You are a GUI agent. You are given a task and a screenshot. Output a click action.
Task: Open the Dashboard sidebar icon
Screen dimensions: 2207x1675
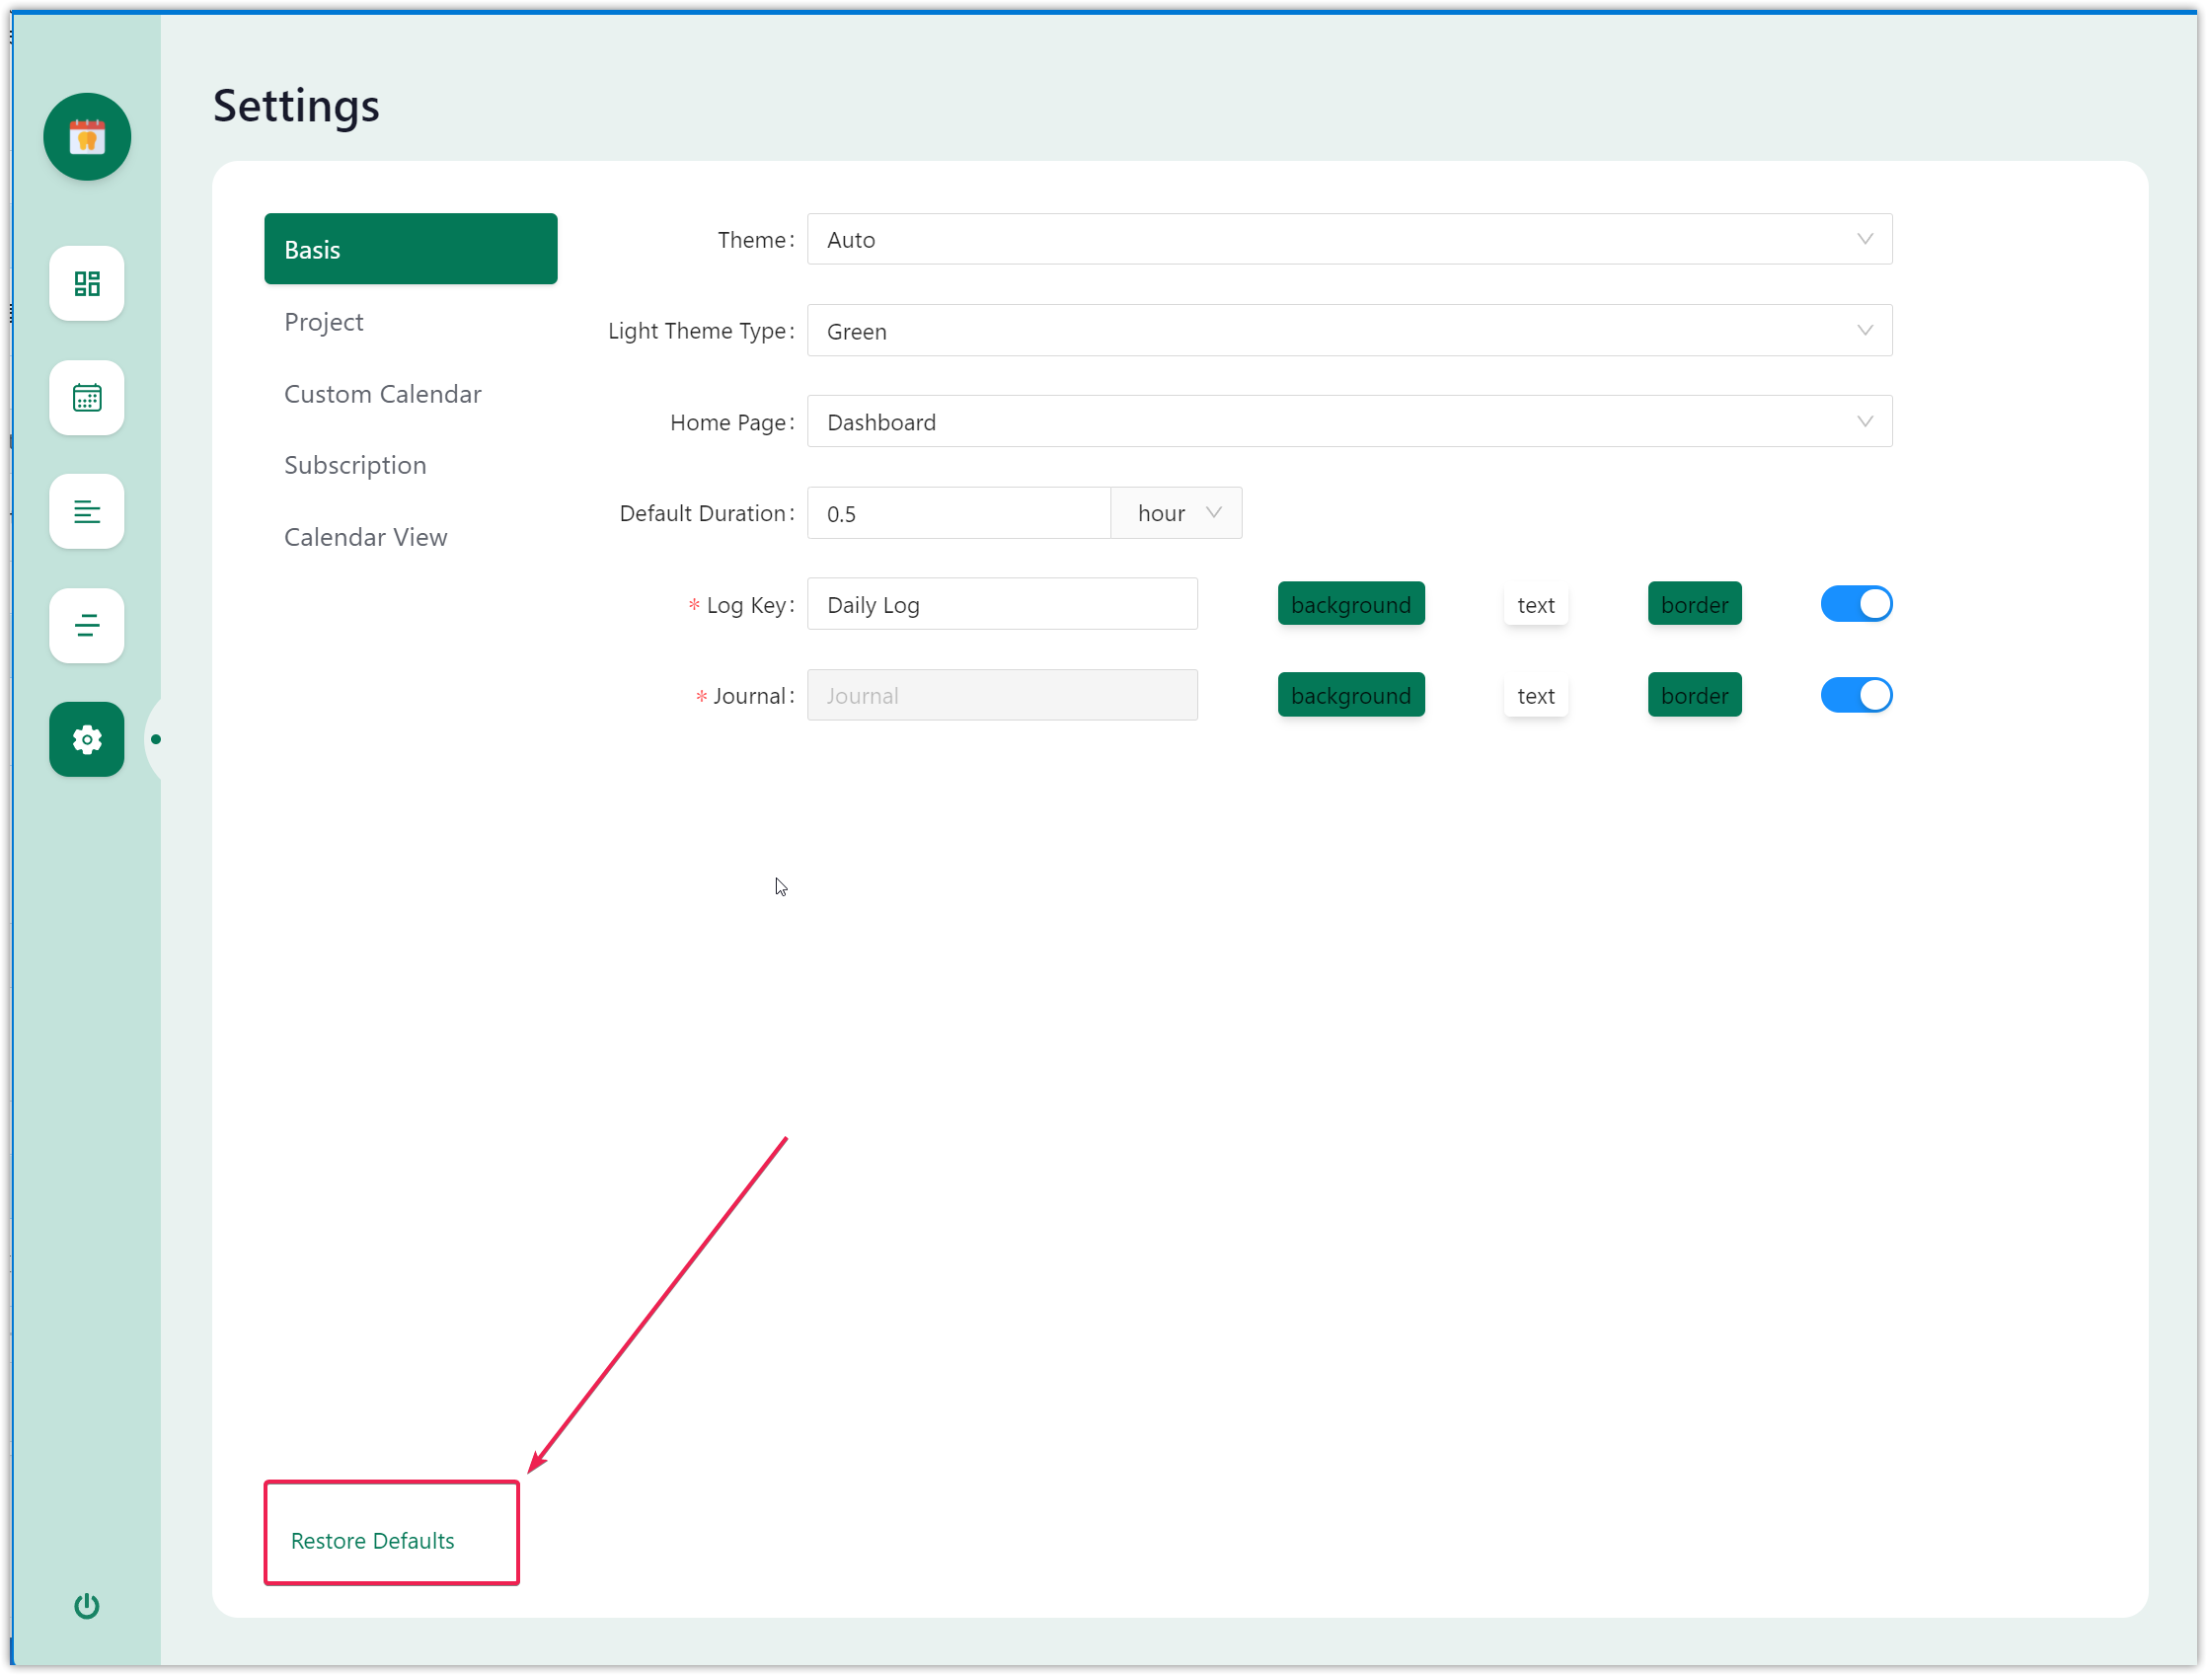coord(87,283)
